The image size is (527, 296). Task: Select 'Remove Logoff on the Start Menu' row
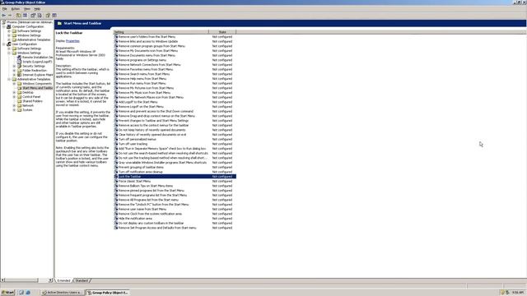coord(175,106)
